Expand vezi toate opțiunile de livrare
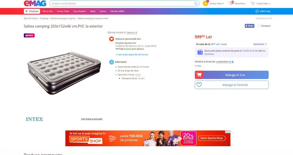293x155 pixels. (132, 54)
